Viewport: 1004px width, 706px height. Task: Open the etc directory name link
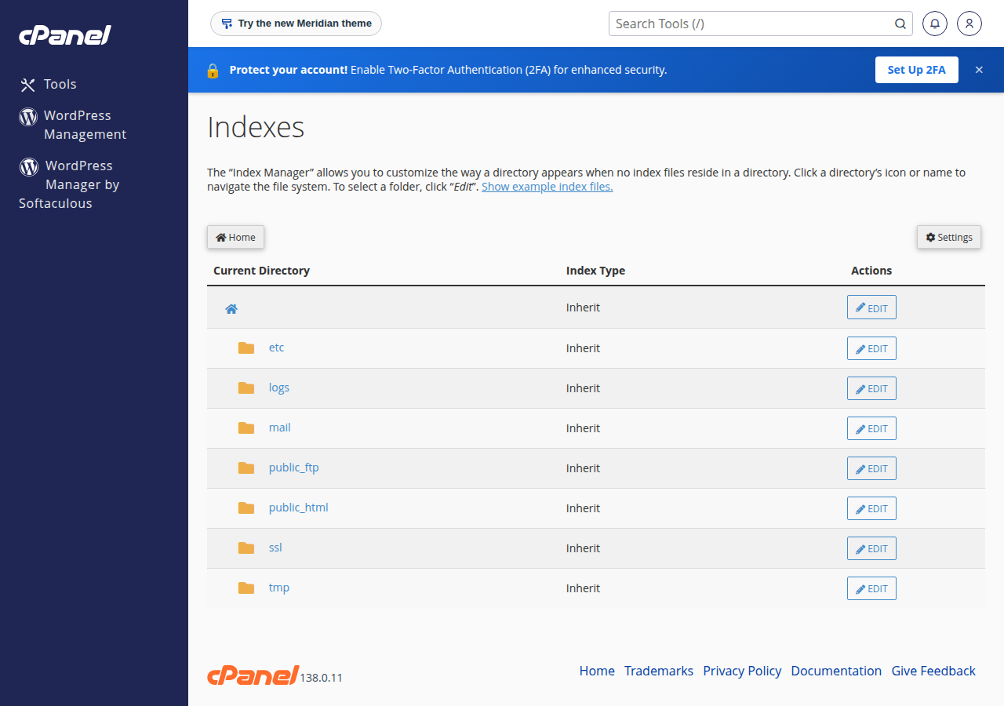coord(277,348)
